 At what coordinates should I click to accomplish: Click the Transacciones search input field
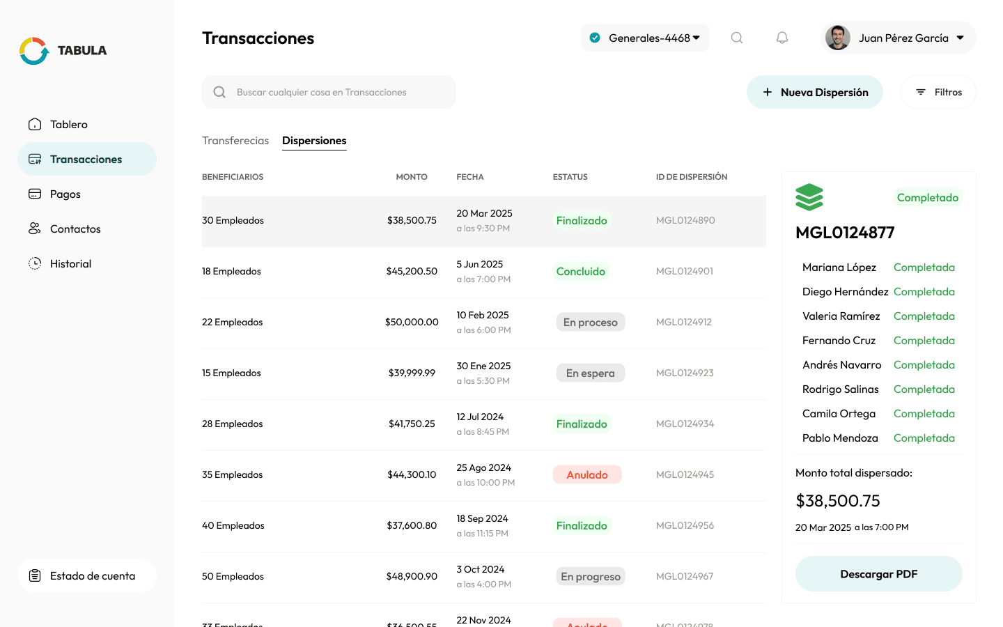click(x=328, y=91)
